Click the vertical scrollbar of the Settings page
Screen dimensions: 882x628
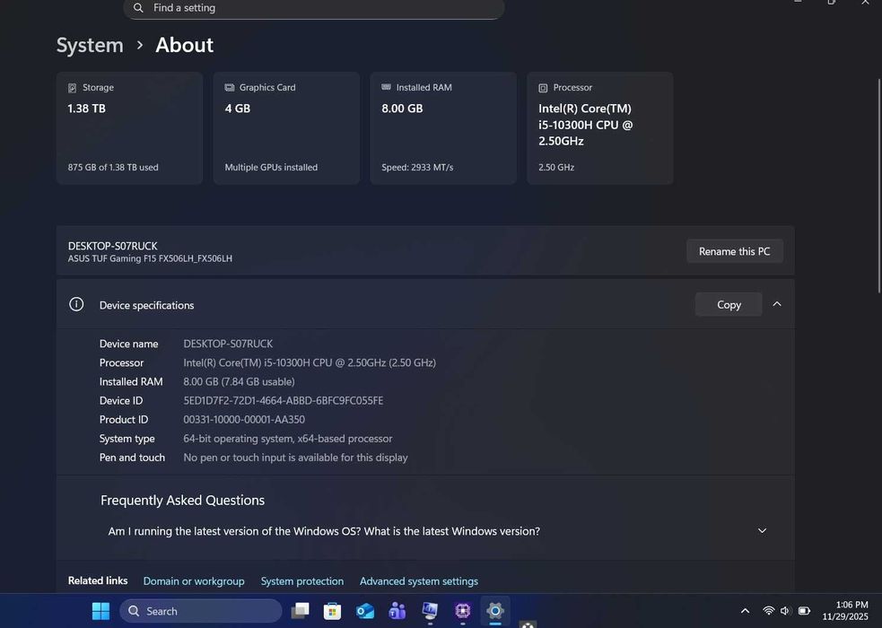[879, 186]
